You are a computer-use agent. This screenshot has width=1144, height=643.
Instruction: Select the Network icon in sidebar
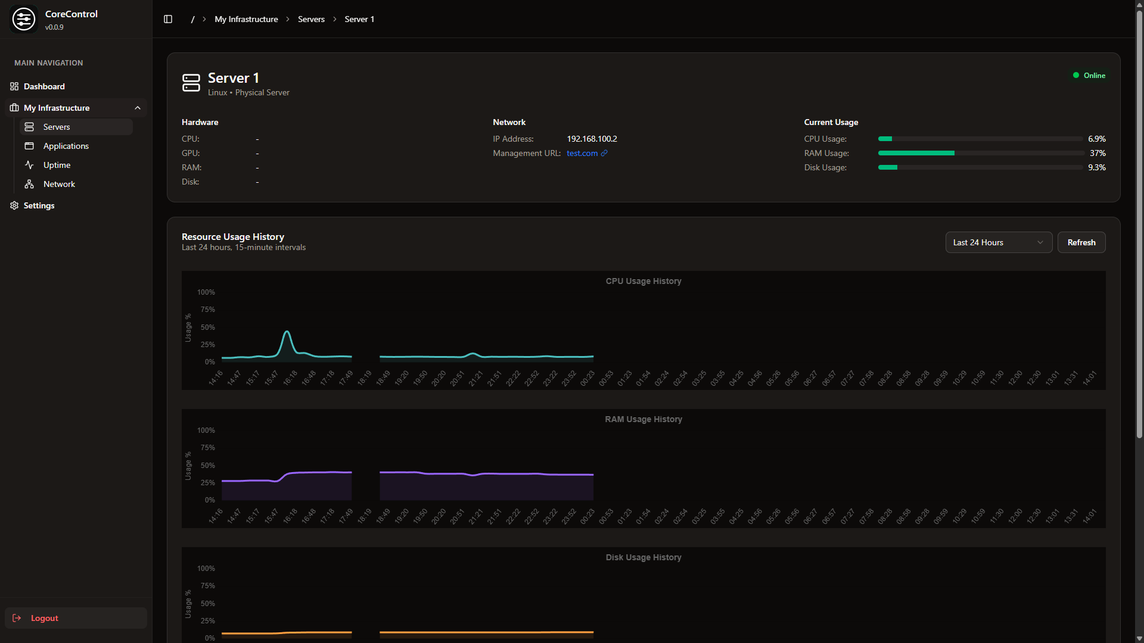click(29, 184)
